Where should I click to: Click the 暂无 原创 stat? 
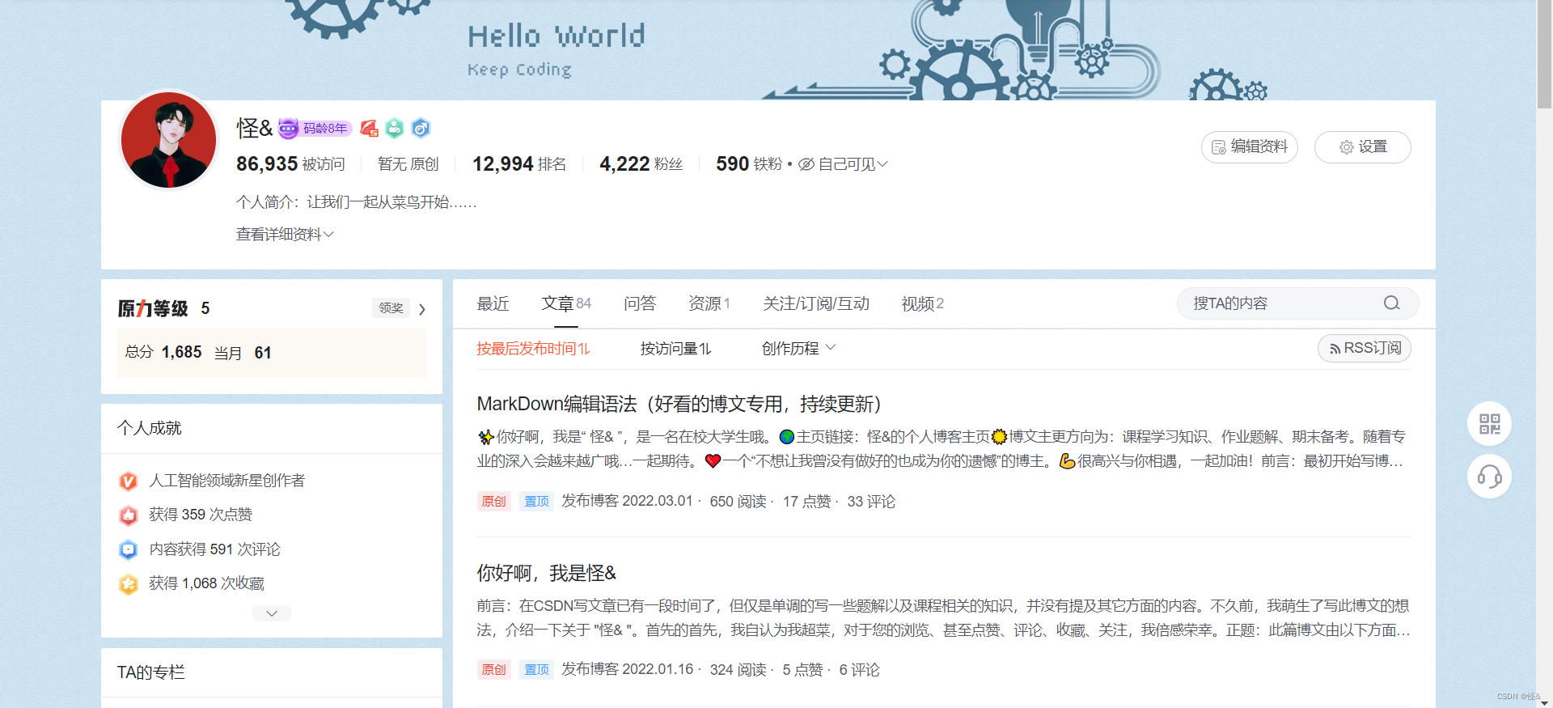(x=408, y=164)
